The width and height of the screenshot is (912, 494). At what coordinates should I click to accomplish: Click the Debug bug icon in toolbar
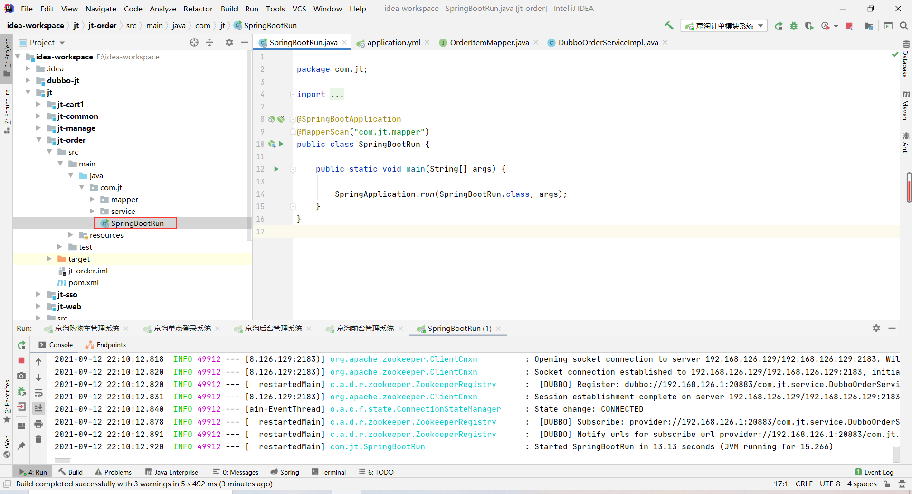point(794,26)
